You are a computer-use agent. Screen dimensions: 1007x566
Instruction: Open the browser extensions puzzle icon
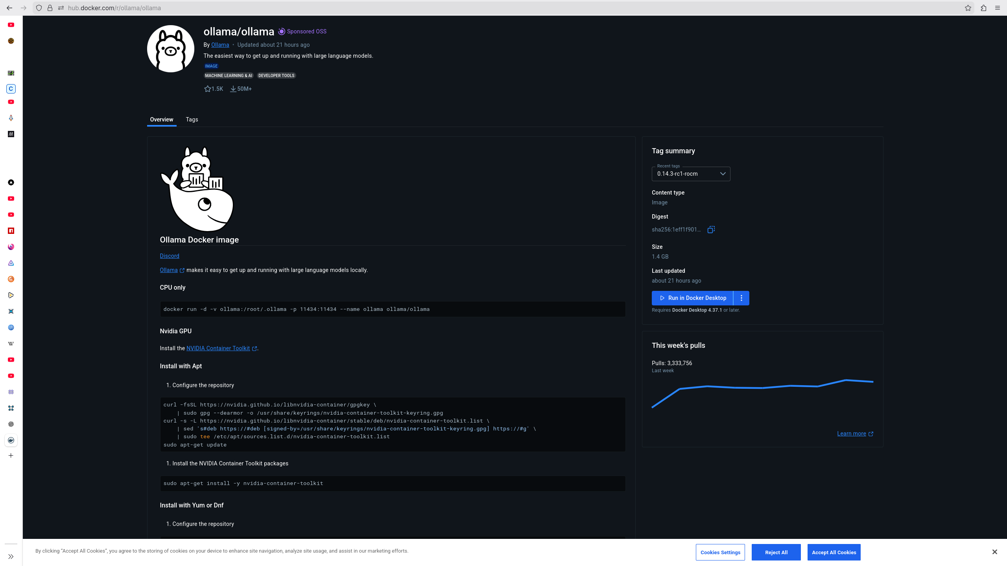[x=983, y=8]
